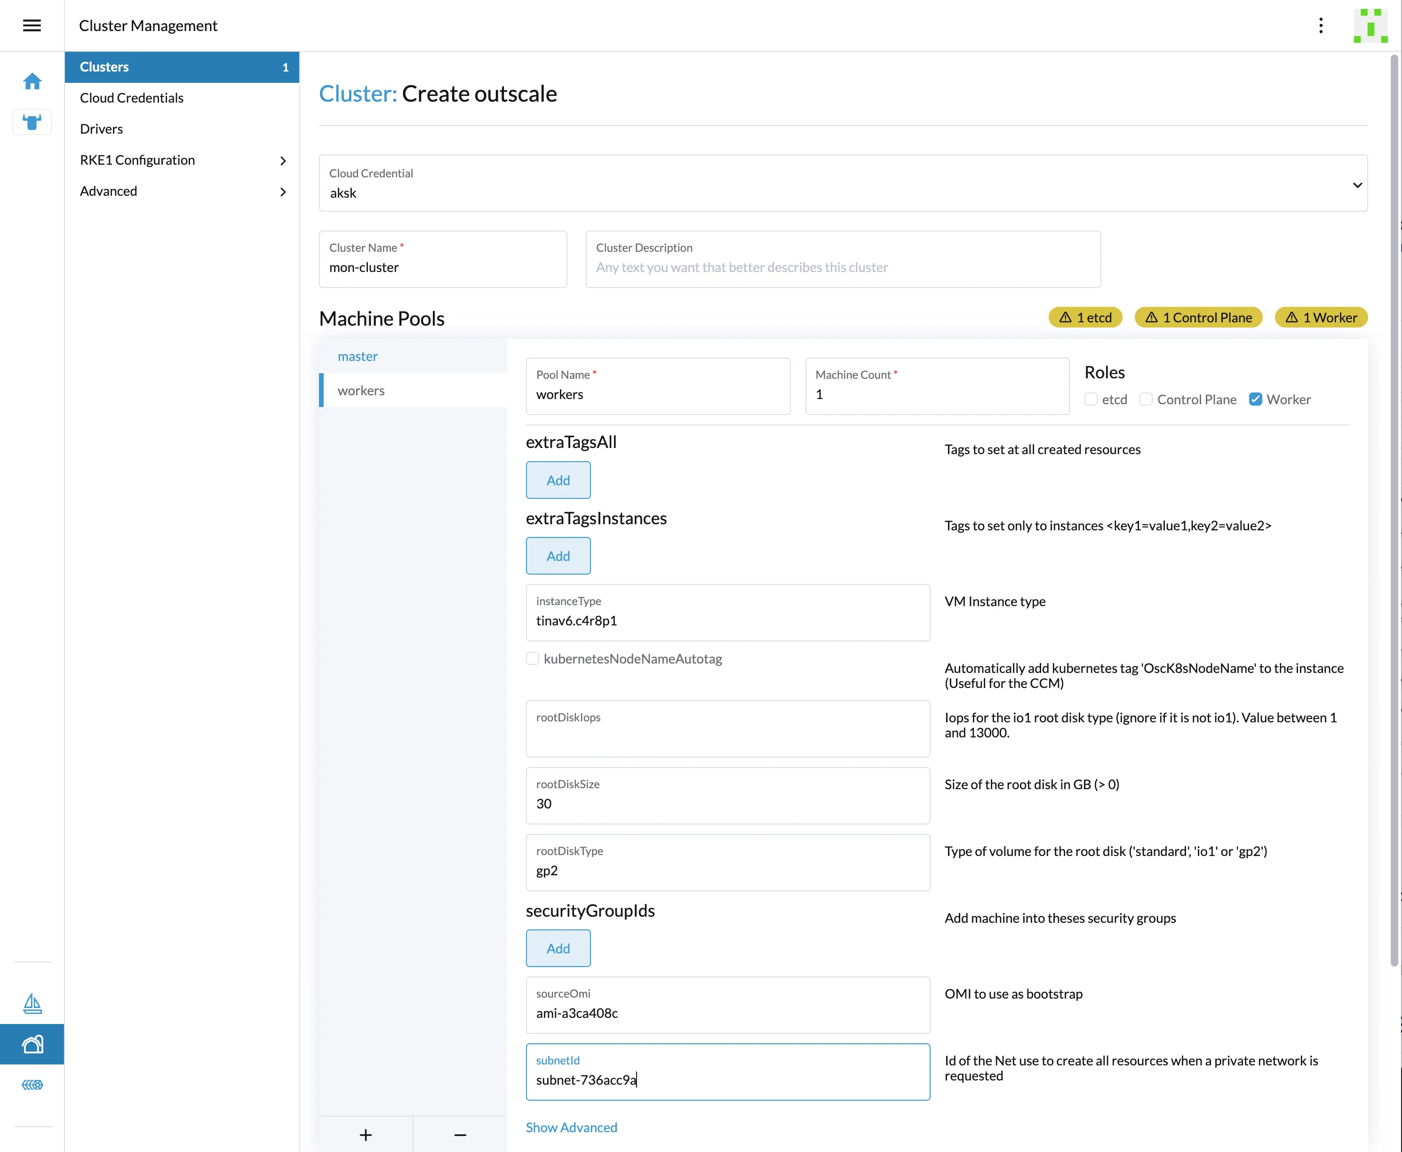Check the Control Plane role
This screenshot has width=1402, height=1152.
1146,400
